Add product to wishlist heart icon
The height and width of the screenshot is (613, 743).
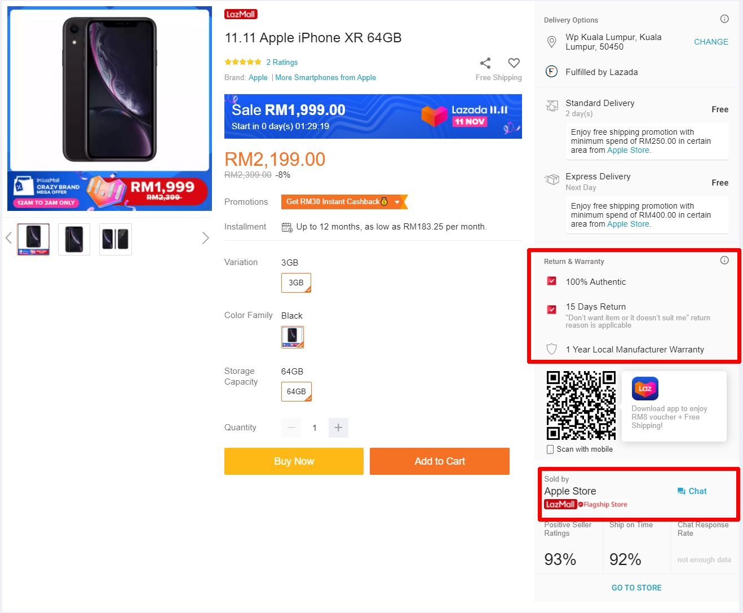[514, 63]
